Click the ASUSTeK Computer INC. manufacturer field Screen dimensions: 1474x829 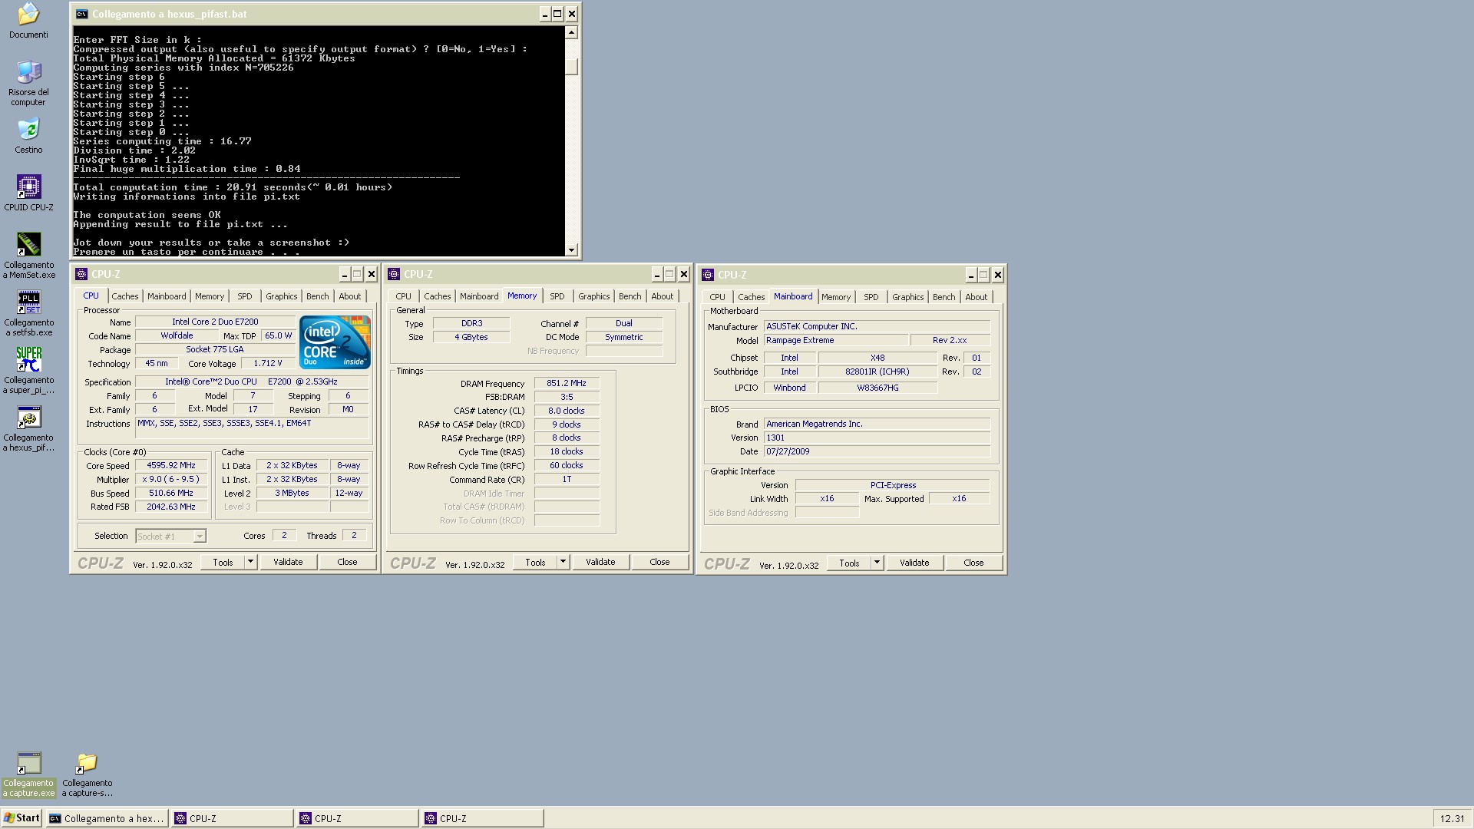click(877, 326)
